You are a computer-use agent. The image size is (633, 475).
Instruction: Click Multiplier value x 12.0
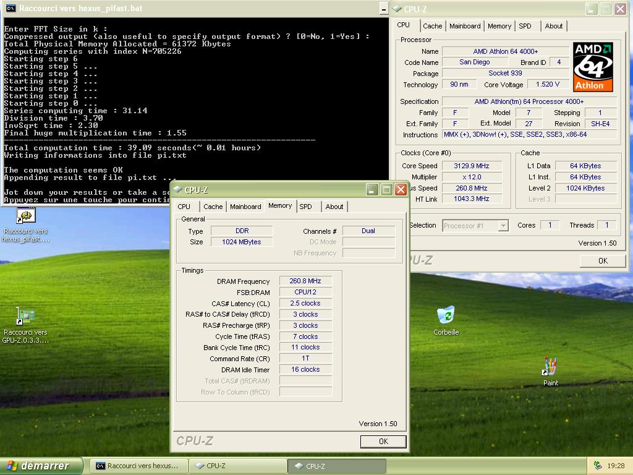(x=472, y=177)
